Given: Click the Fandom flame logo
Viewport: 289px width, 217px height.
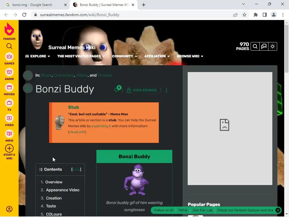Looking at the screenshot, I should click(x=9, y=29).
